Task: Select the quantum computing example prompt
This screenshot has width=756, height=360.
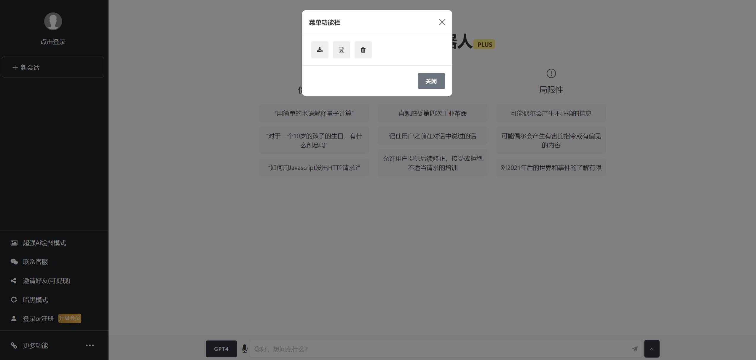Action: pos(314,113)
